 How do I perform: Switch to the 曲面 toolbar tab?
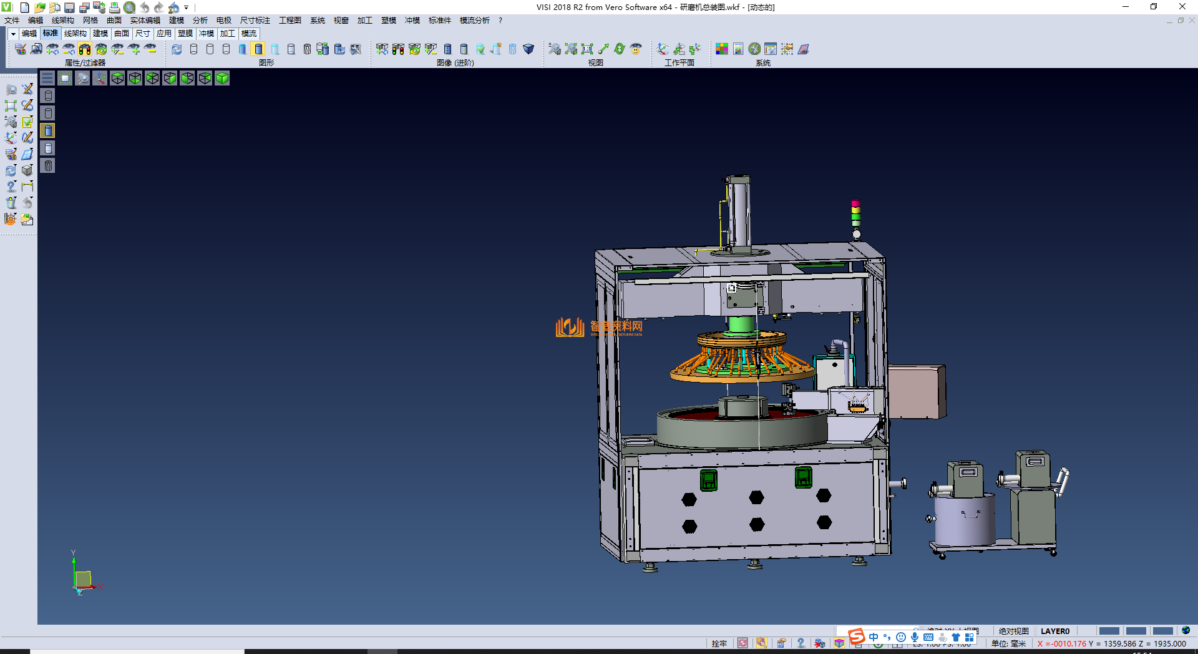122,34
